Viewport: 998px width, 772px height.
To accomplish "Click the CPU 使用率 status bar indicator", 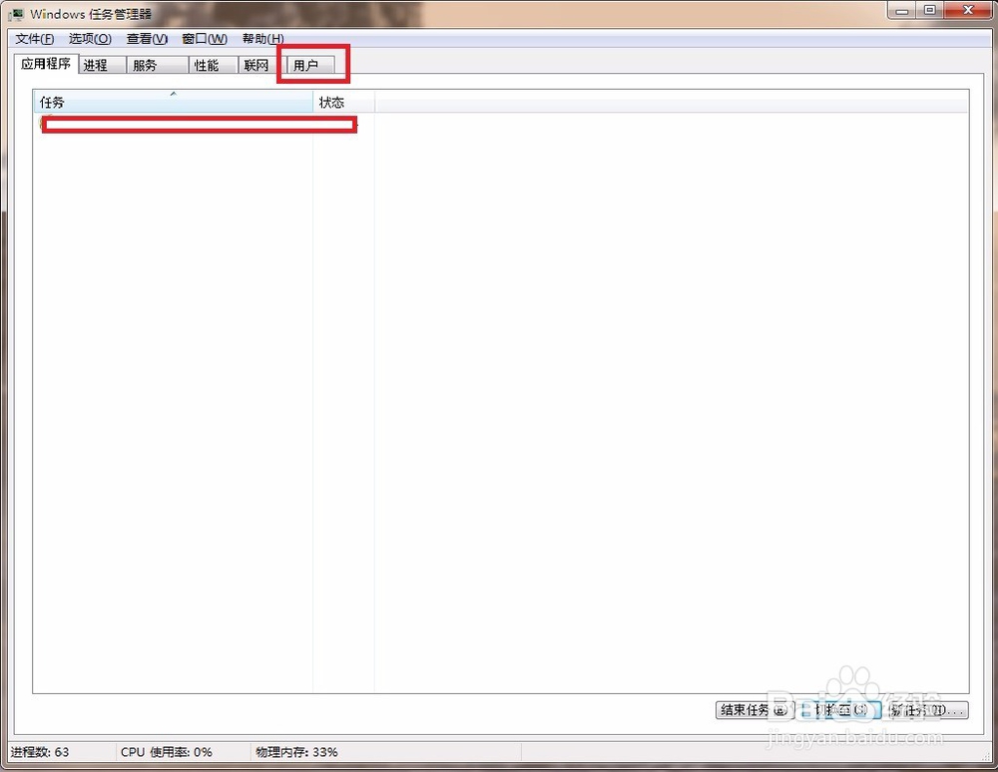I will click(165, 752).
